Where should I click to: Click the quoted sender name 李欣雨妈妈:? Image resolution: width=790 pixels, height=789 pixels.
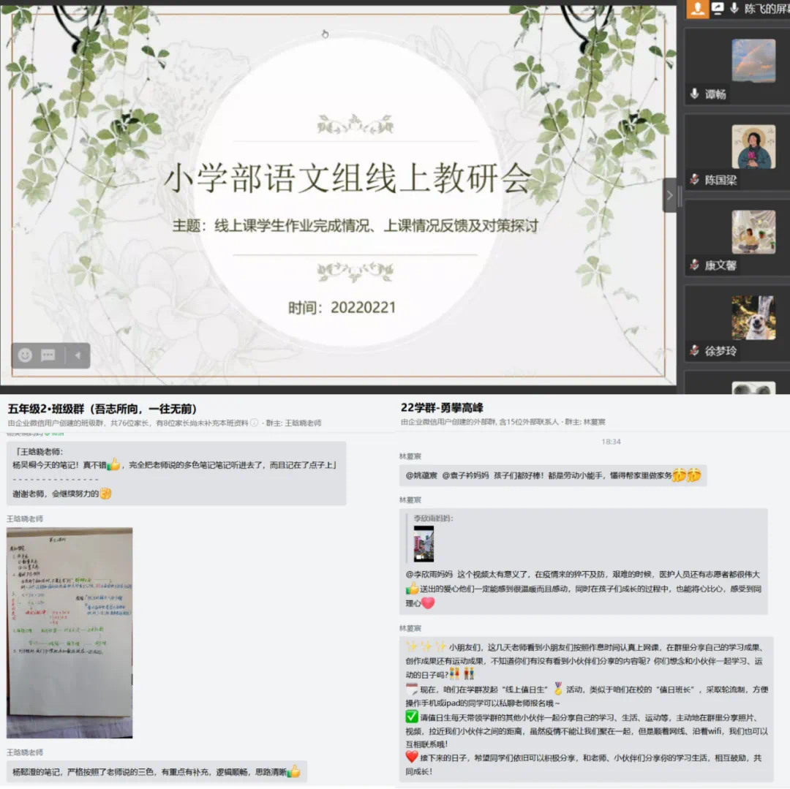click(433, 518)
